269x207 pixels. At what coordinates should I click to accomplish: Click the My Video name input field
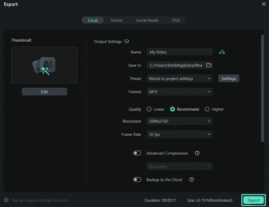coord(179,52)
